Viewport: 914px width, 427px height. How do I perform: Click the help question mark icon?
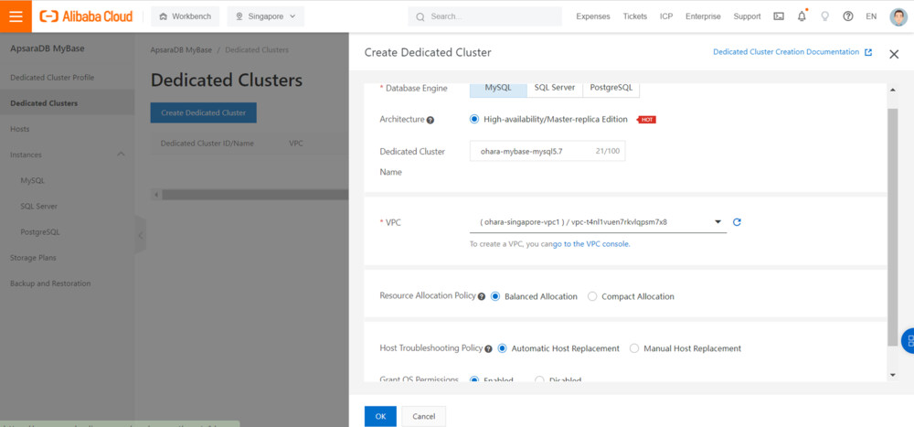(848, 16)
